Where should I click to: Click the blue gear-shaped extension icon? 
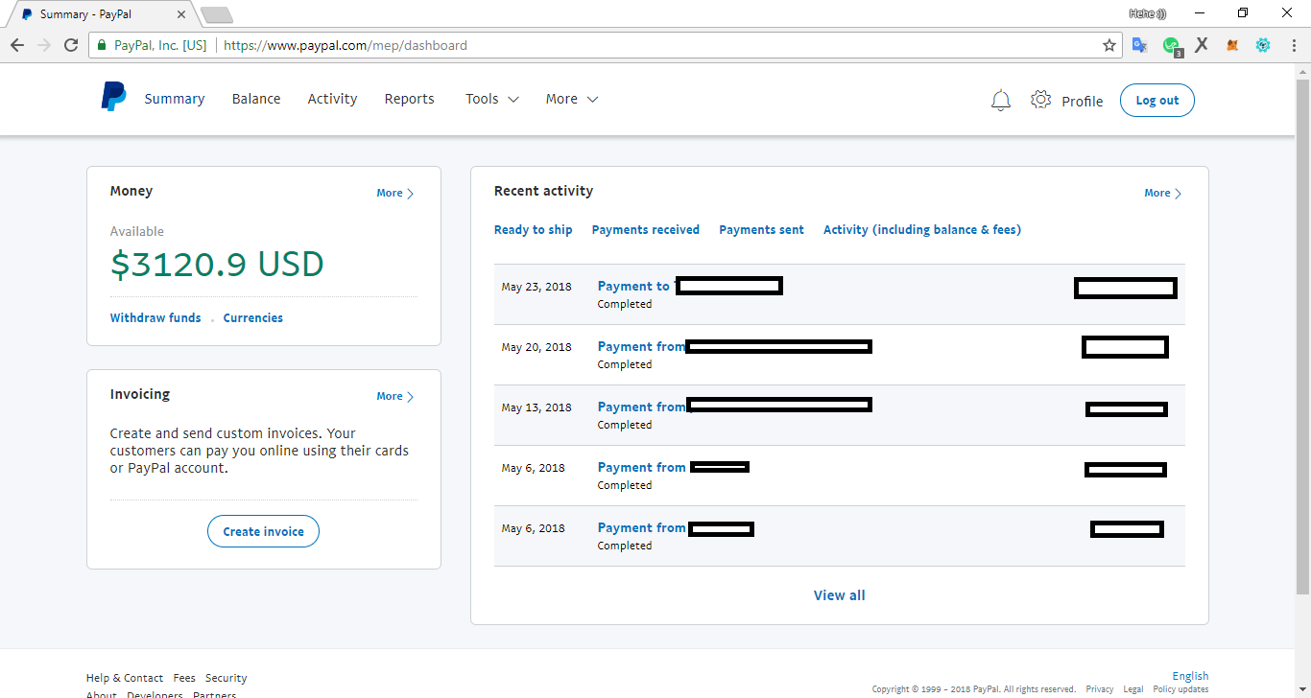(1263, 45)
